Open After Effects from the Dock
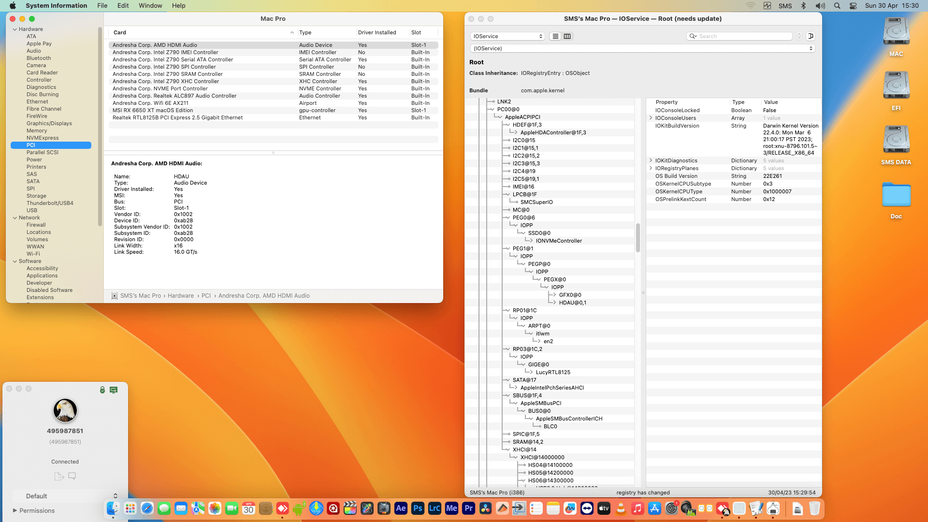The height and width of the screenshot is (522, 928). [401, 508]
